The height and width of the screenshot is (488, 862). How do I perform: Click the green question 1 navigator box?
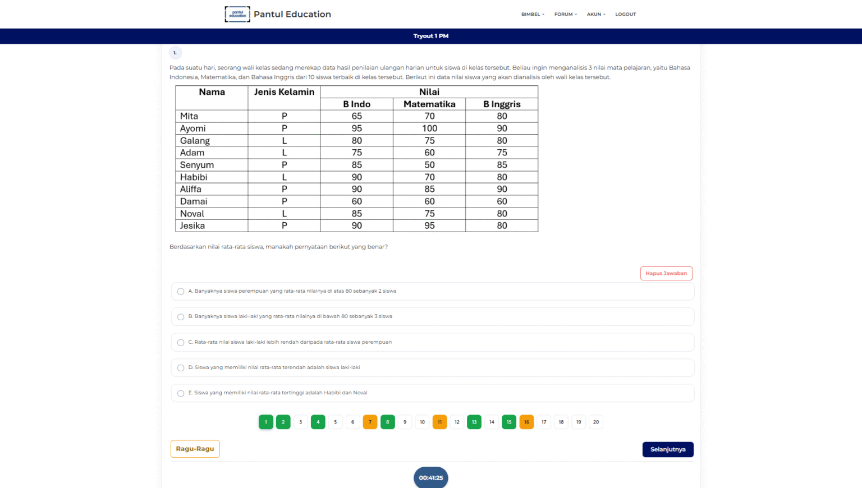266,422
